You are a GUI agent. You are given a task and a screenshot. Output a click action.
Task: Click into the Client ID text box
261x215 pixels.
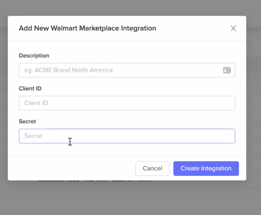(x=127, y=103)
